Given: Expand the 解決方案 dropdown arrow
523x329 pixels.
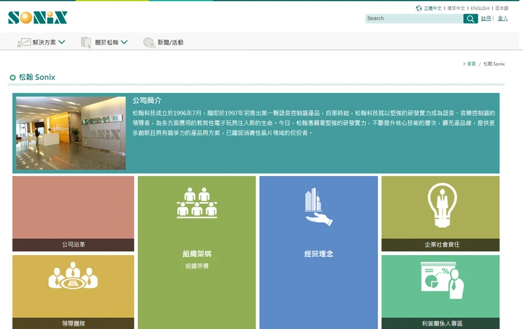Looking at the screenshot, I should 61,42.
